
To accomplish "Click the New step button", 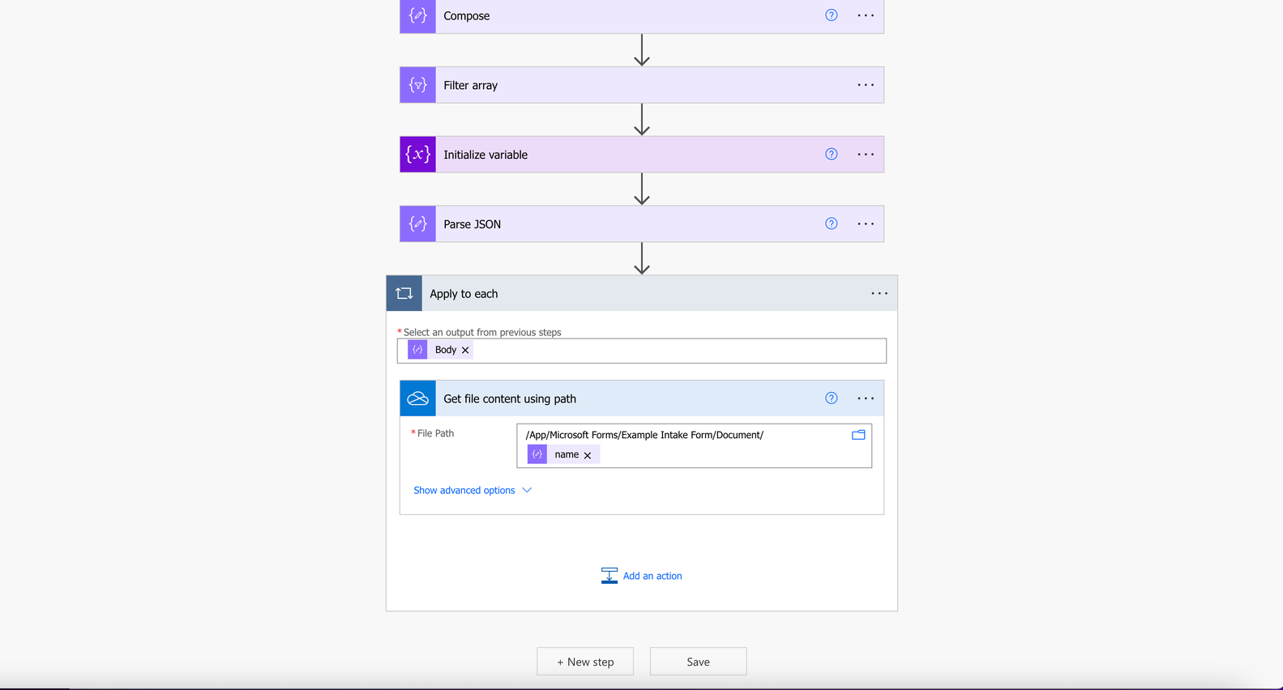I will coord(585,662).
